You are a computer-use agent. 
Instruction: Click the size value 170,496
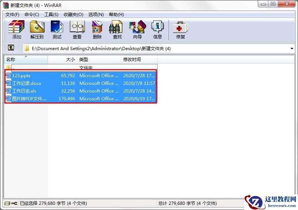pos(67,98)
